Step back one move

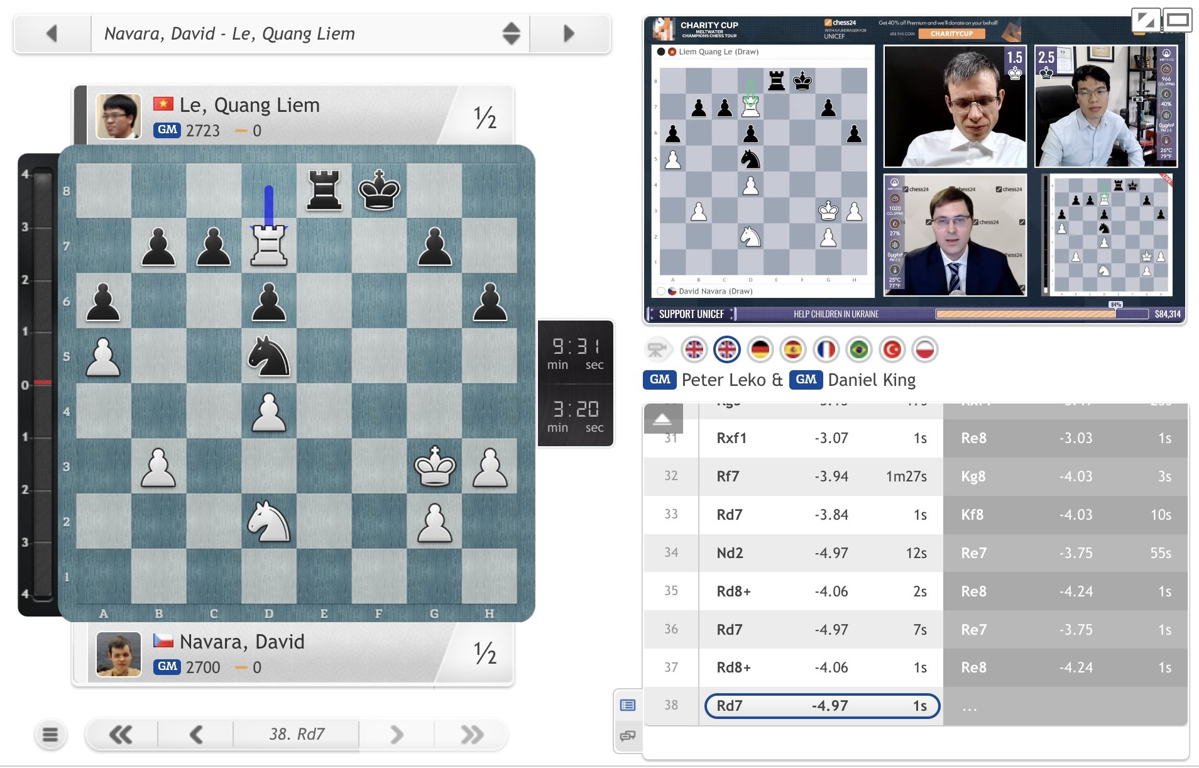pos(195,734)
